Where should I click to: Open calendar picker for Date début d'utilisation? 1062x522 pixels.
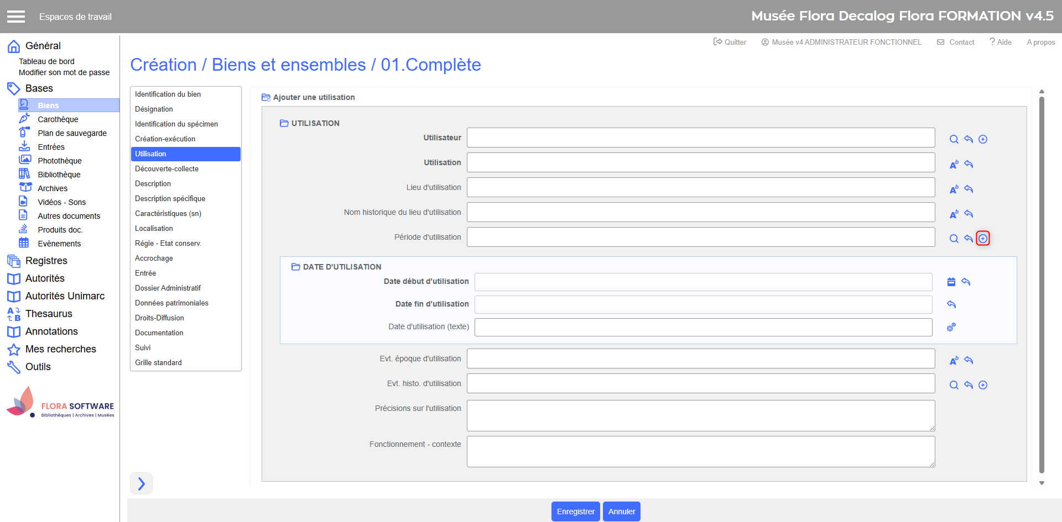pyautogui.click(x=951, y=282)
